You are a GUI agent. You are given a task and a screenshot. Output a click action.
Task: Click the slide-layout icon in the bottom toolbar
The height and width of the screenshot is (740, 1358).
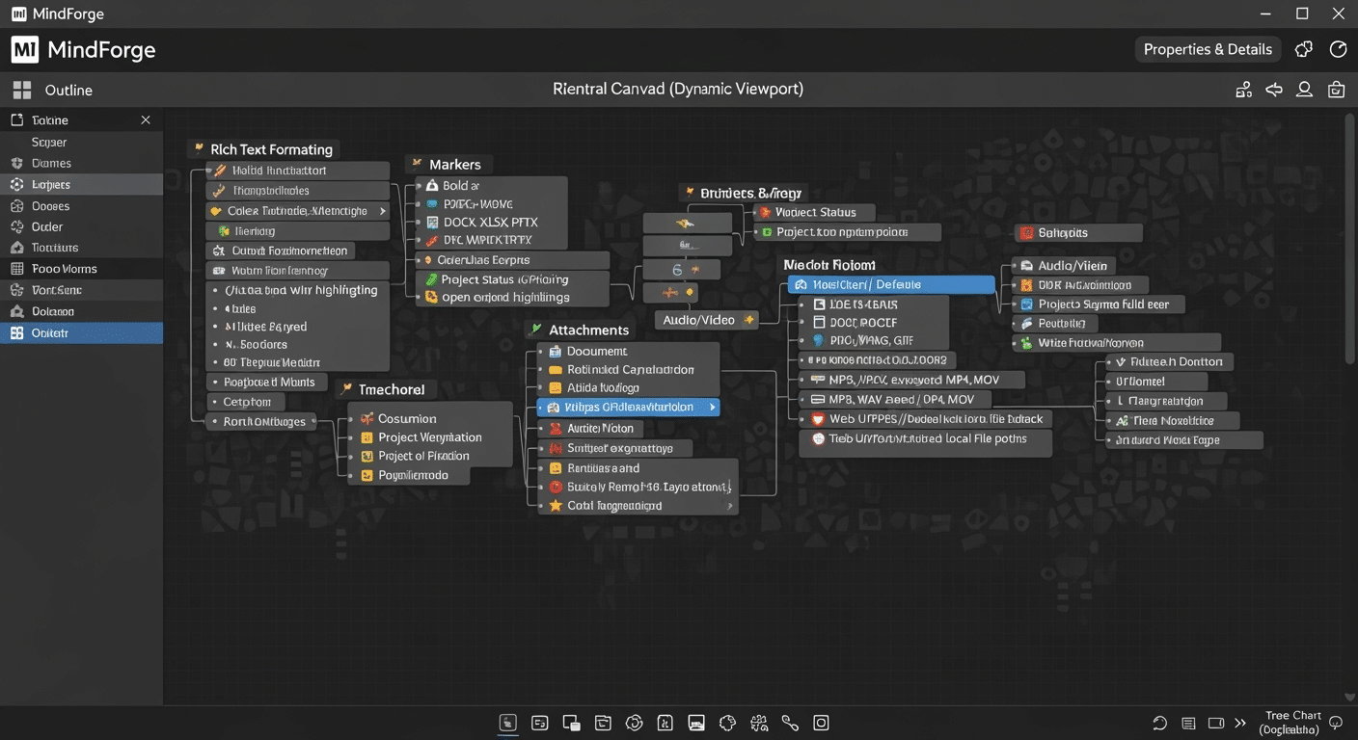point(696,722)
